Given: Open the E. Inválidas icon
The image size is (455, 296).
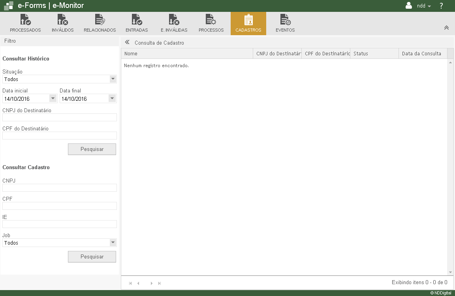Looking at the screenshot, I should click(x=174, y=20).
